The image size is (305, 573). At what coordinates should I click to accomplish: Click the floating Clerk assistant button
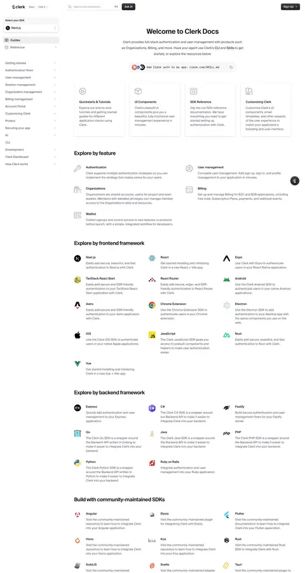coord(295,181)
